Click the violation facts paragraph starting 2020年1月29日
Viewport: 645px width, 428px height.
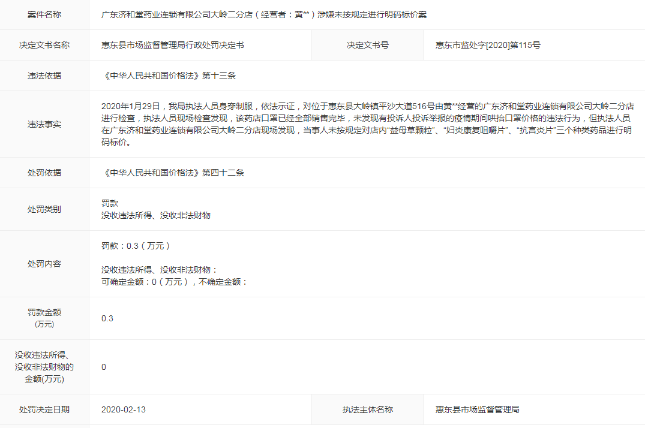[367, 124]
